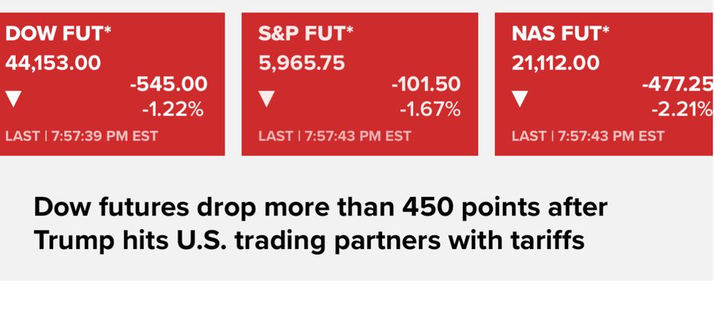
Task: Select the -2.21% percent change
Action: [682, 110]
